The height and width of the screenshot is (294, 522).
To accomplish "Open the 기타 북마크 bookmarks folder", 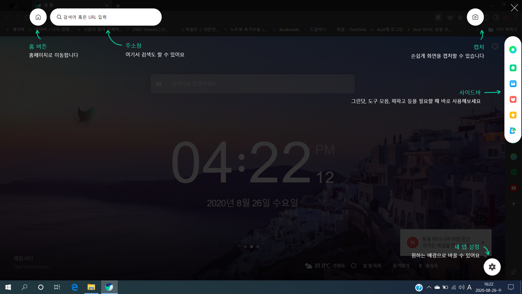I will coord(502,29).
